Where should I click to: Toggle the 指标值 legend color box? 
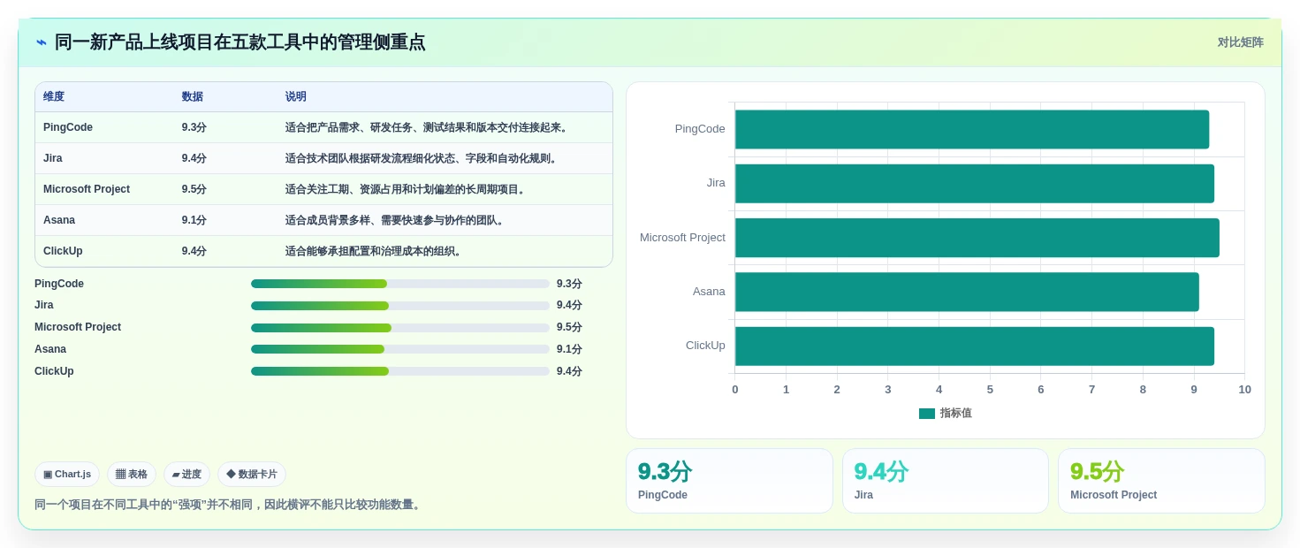click(x=927, y=414)
